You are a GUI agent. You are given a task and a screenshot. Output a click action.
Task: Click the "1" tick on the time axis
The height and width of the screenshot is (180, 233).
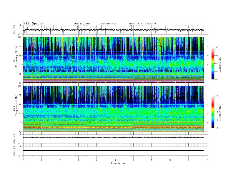42,160
